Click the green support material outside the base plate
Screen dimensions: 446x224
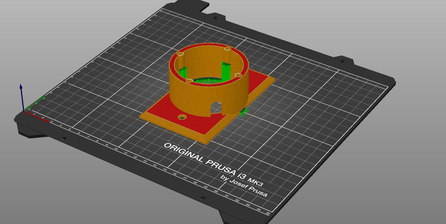245,112
